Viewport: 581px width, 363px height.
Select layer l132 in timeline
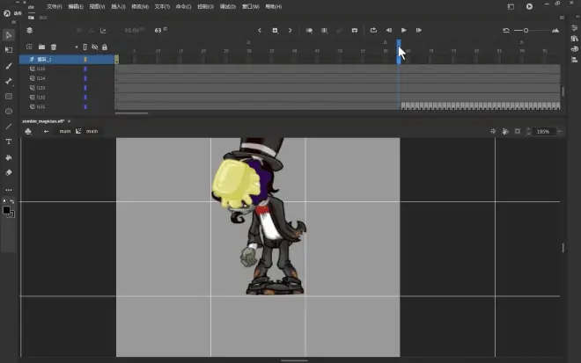67,98
